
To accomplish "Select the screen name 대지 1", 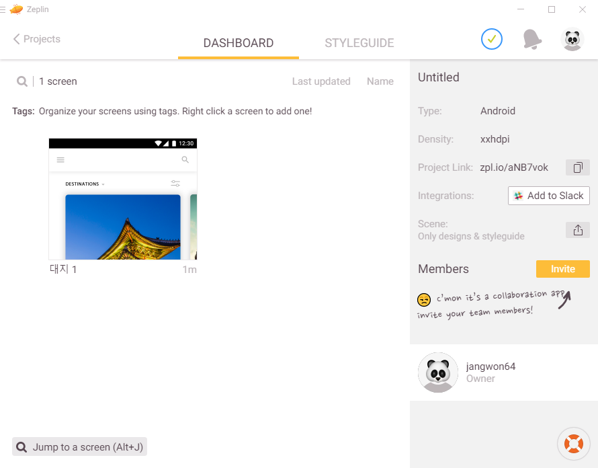I will click(63, 269).
